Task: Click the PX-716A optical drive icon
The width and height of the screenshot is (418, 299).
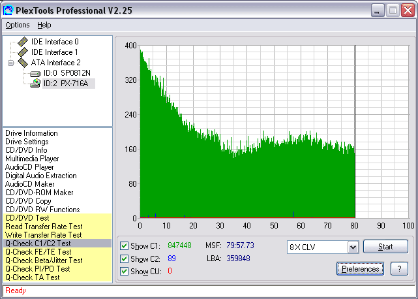Action: pyautogui.click(x=35, y=84)
